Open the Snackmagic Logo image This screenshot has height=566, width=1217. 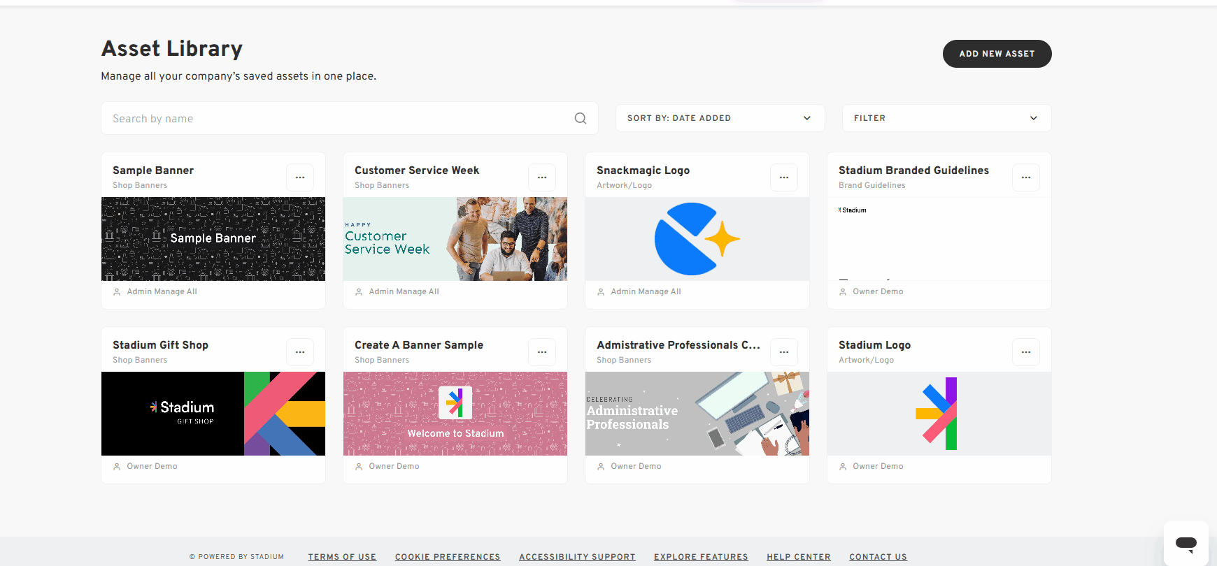[697, 239]
